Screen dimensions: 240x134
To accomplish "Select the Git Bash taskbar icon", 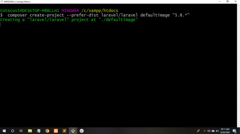I will 73,131.
